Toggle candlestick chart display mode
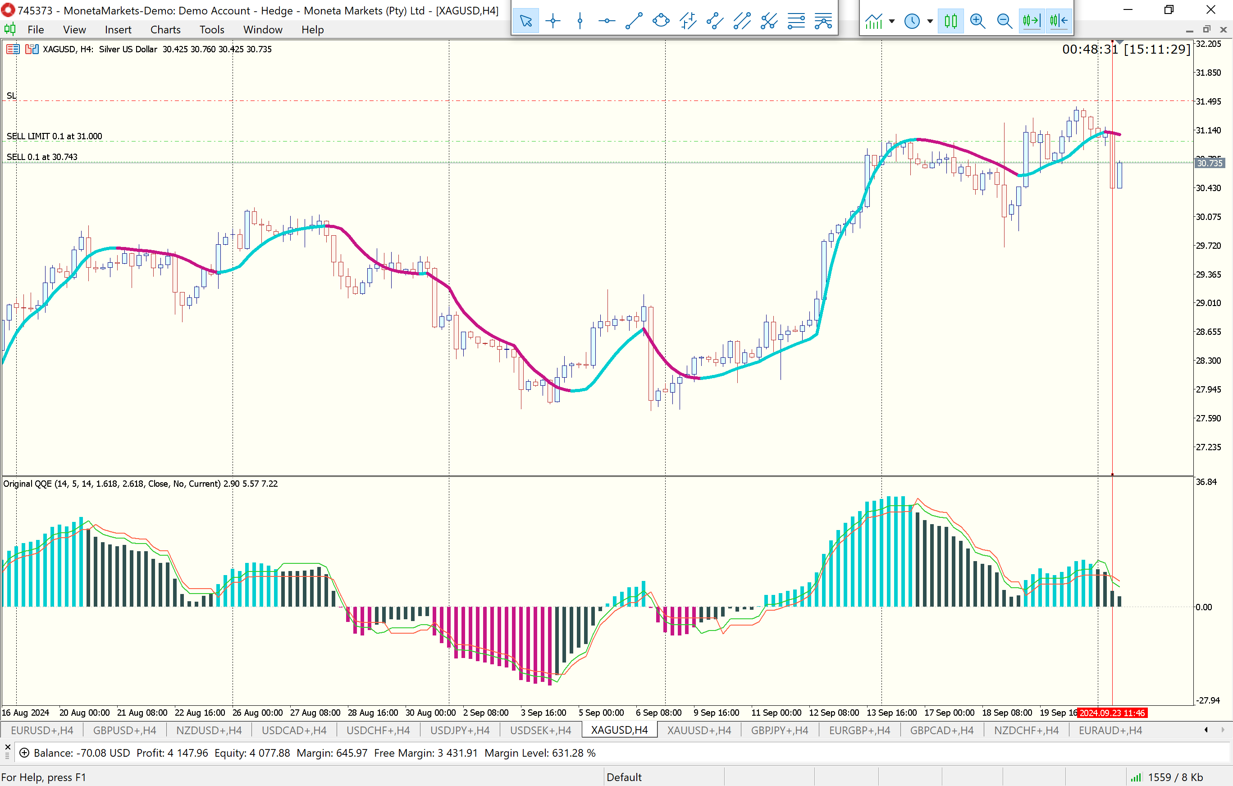The width and height of the screenshot is (1233, 786). pyautogui.click(x=950, y=21)
